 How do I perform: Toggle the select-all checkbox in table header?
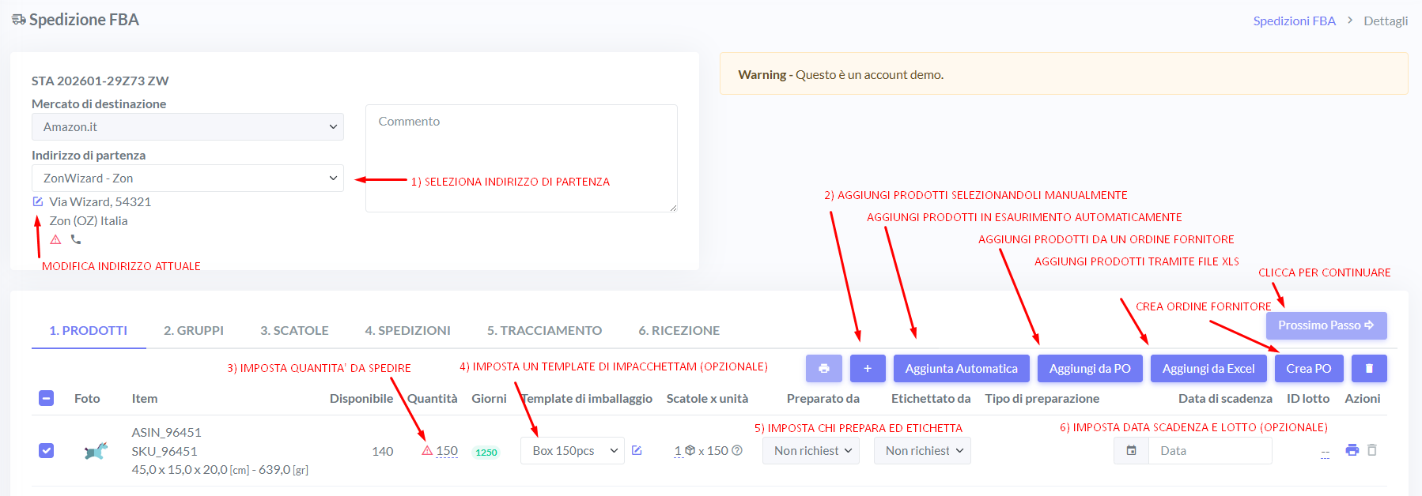click(46, 398)
